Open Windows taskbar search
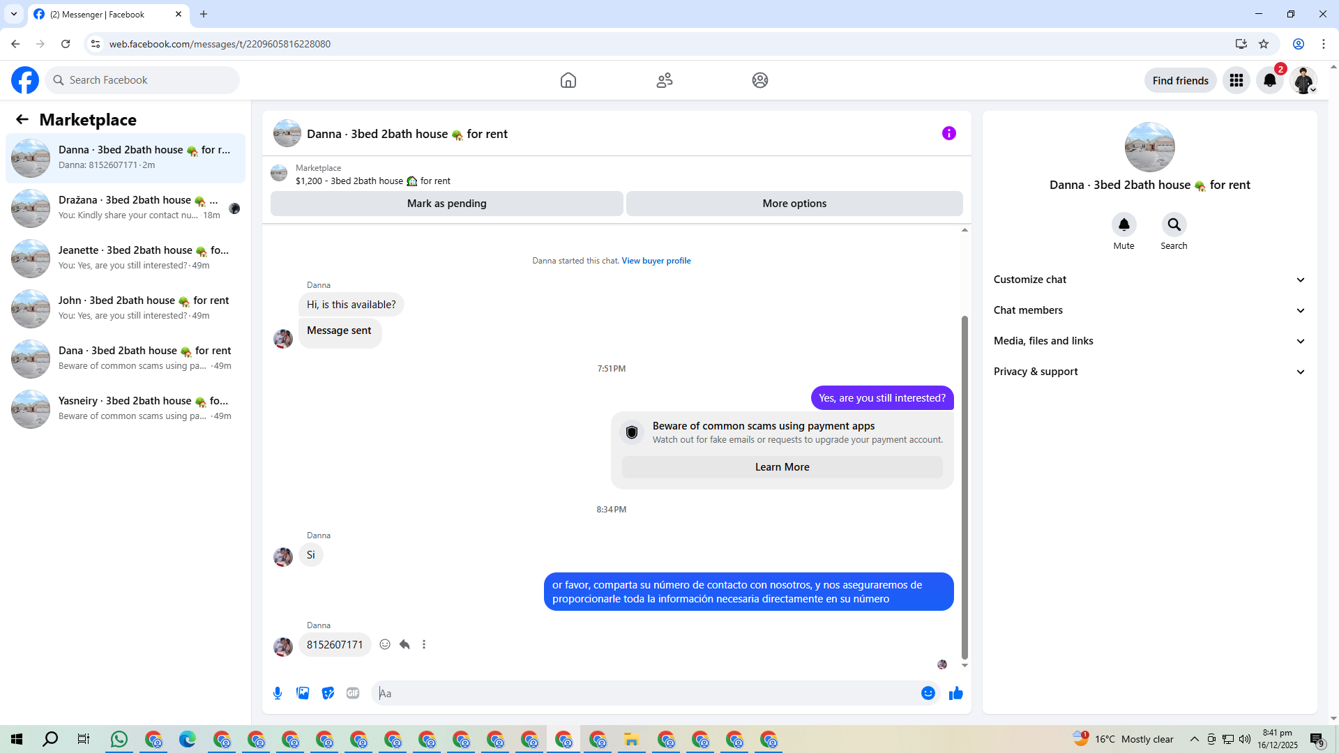 pyautogui.click(x=50, y=739)
